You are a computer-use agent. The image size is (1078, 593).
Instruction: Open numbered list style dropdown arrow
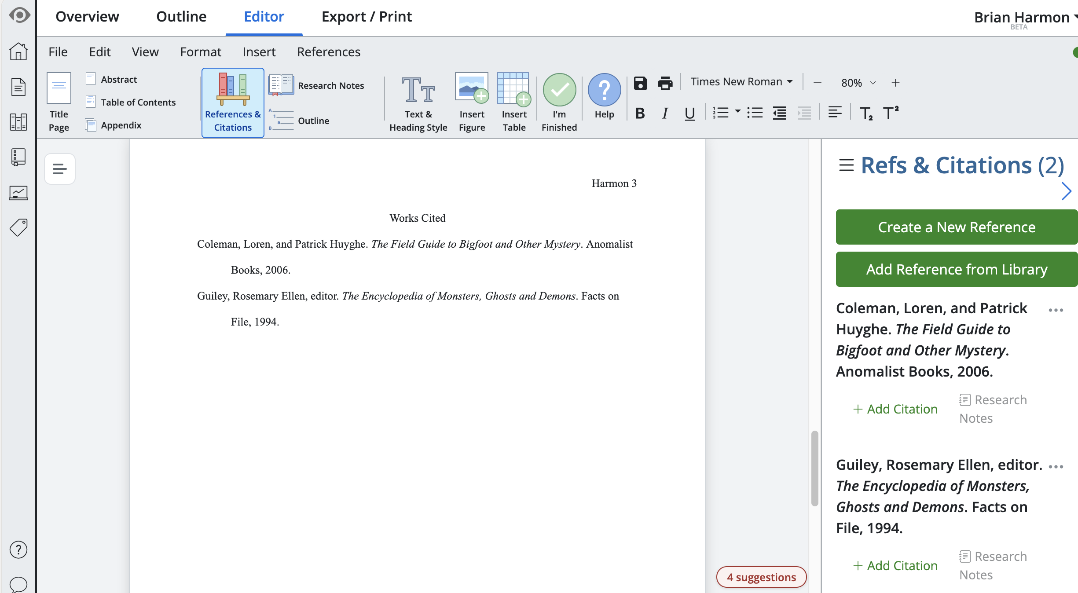(738, 111)
